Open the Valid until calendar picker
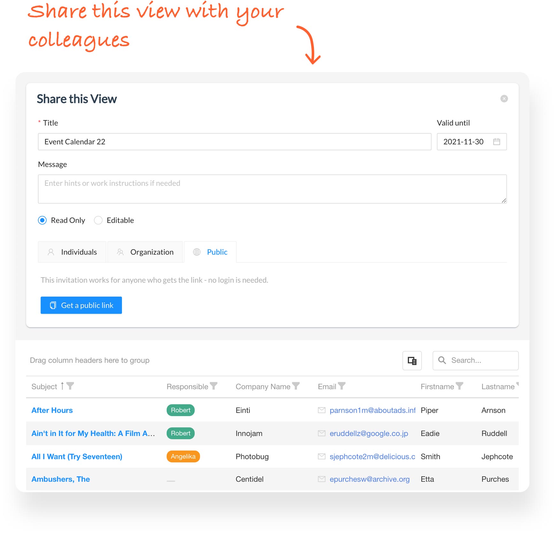 (496, 142)
